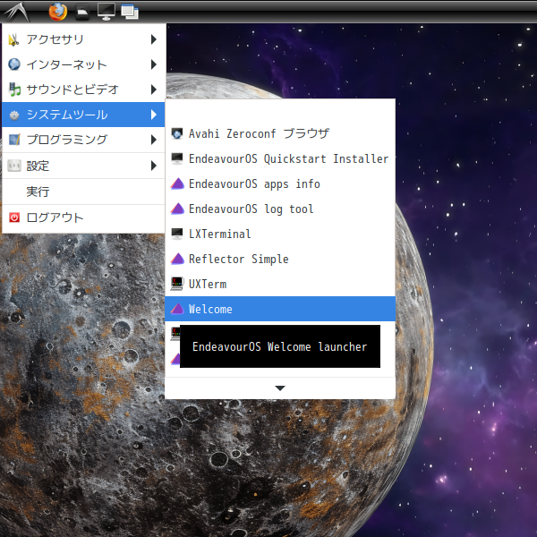Click the UXTerm terminal icon
537x537 pixels.
177,284
